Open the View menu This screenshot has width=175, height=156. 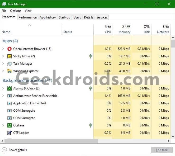click(x=28, y=11)
